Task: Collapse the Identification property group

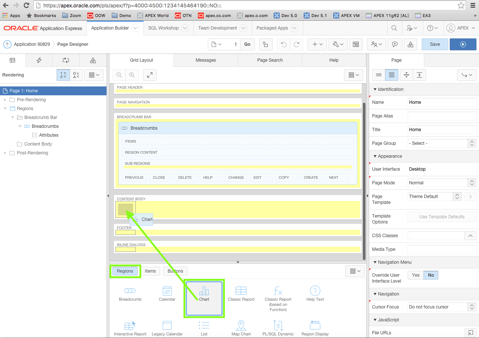Action: pyautogui.click(x=375, y=89)
